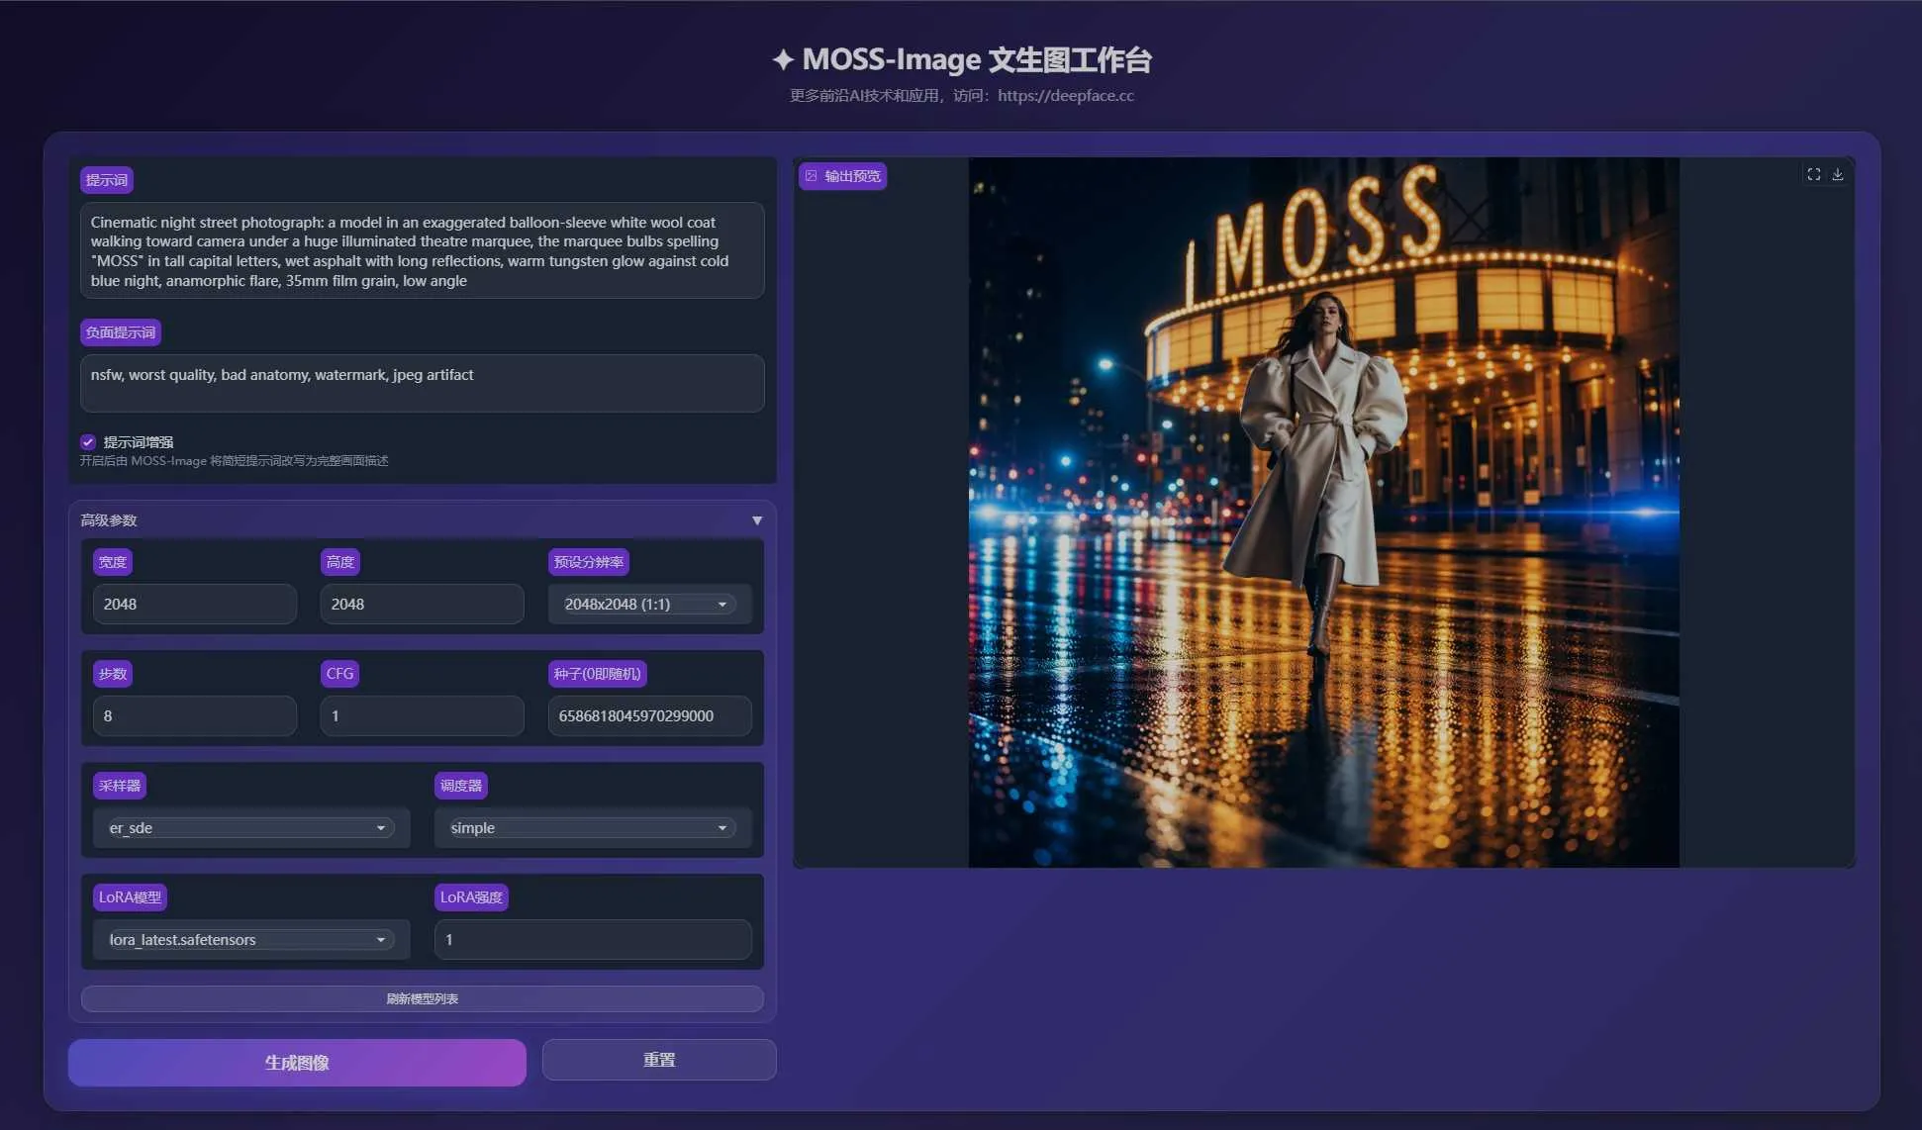Open the 调度器 dropdown showing simple
Screen dimensions: 1922x1130
593,828
